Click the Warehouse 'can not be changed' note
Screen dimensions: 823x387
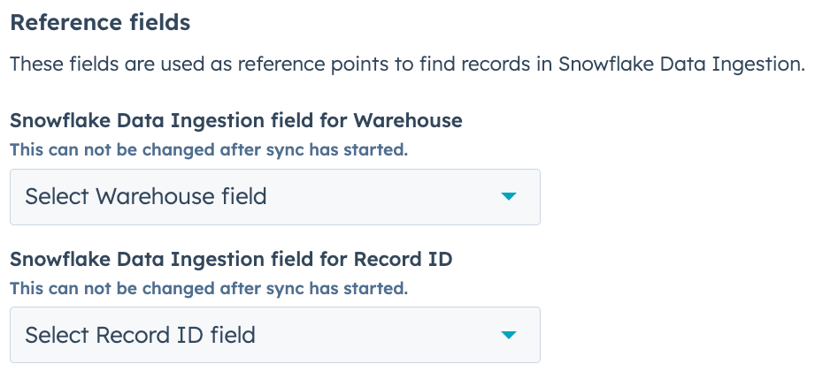coord(209,149)
